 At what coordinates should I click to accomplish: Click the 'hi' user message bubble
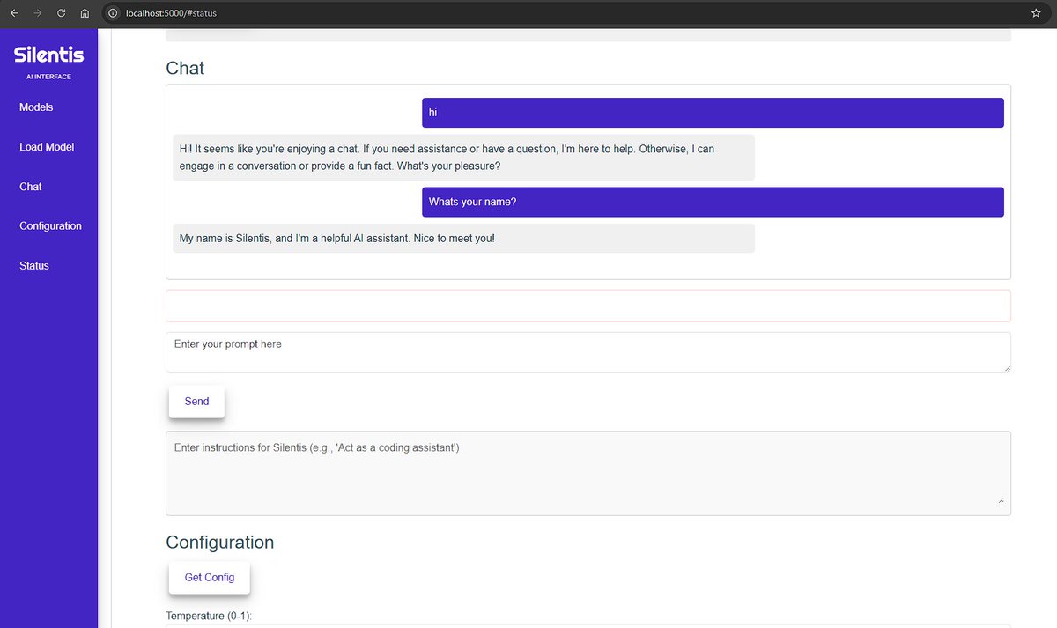(713, 113)
